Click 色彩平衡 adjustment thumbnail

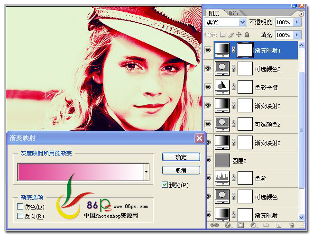click(x=222, y=87)
